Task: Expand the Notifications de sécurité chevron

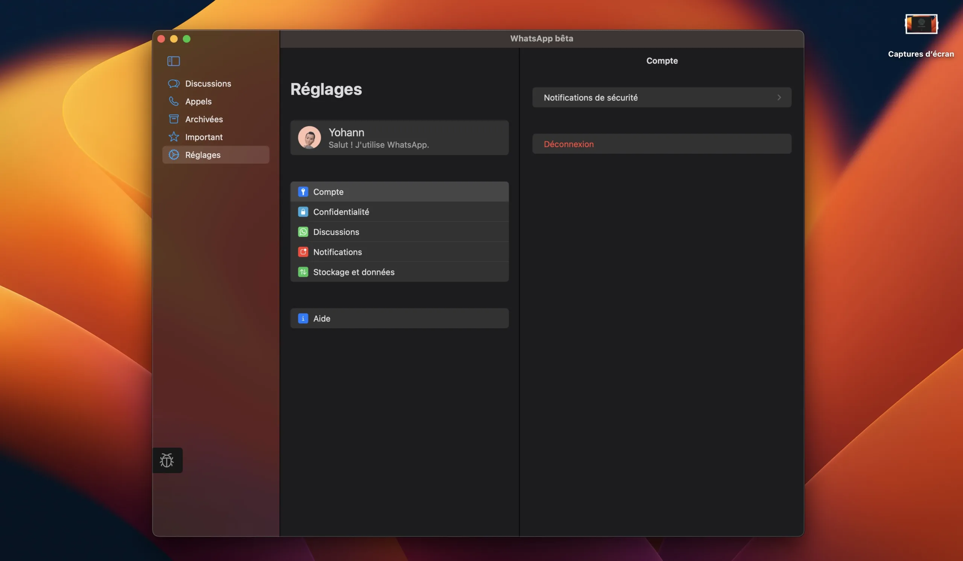Action: 779,97
